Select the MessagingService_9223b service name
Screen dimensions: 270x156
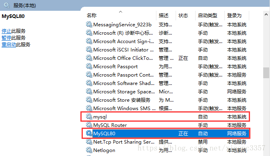[122, 25]
